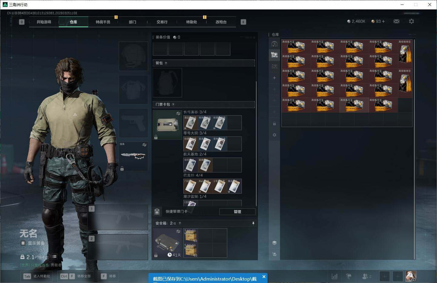Open help for 安全箱

pos(180,223)
